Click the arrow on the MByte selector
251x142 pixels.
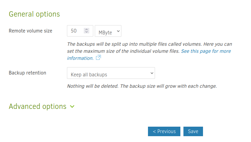click(118, 31)
